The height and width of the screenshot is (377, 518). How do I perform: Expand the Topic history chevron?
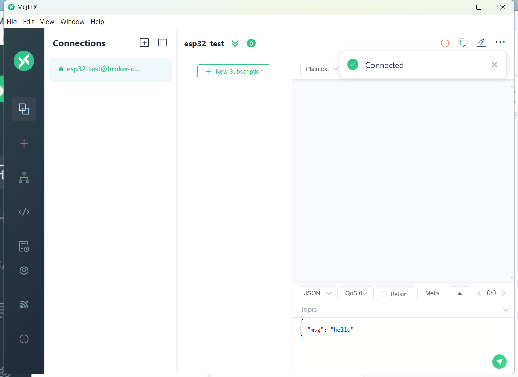click(x=506, y=310)
